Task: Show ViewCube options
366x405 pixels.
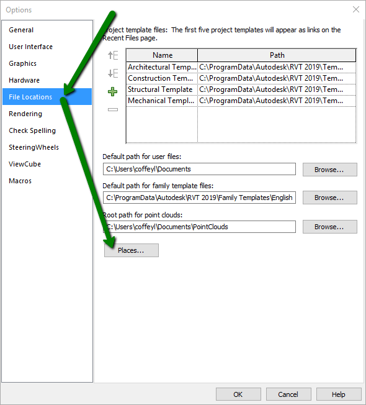Action: (x=47, y=164)
